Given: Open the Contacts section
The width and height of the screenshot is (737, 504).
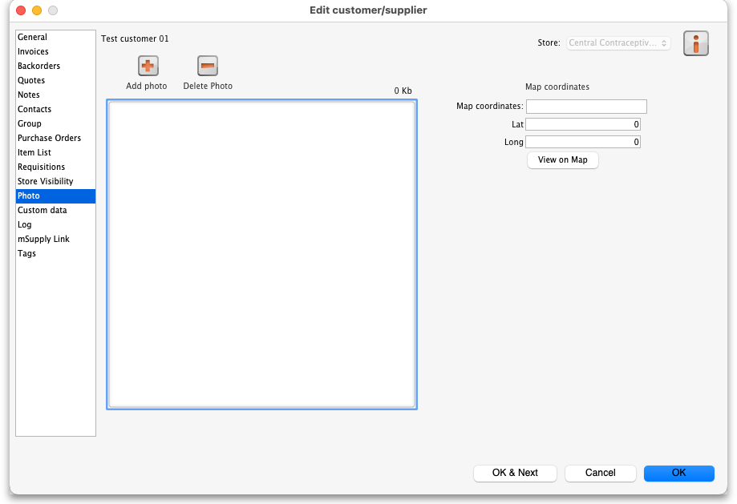Looking at the screenshot, I should tap(34, 109).
